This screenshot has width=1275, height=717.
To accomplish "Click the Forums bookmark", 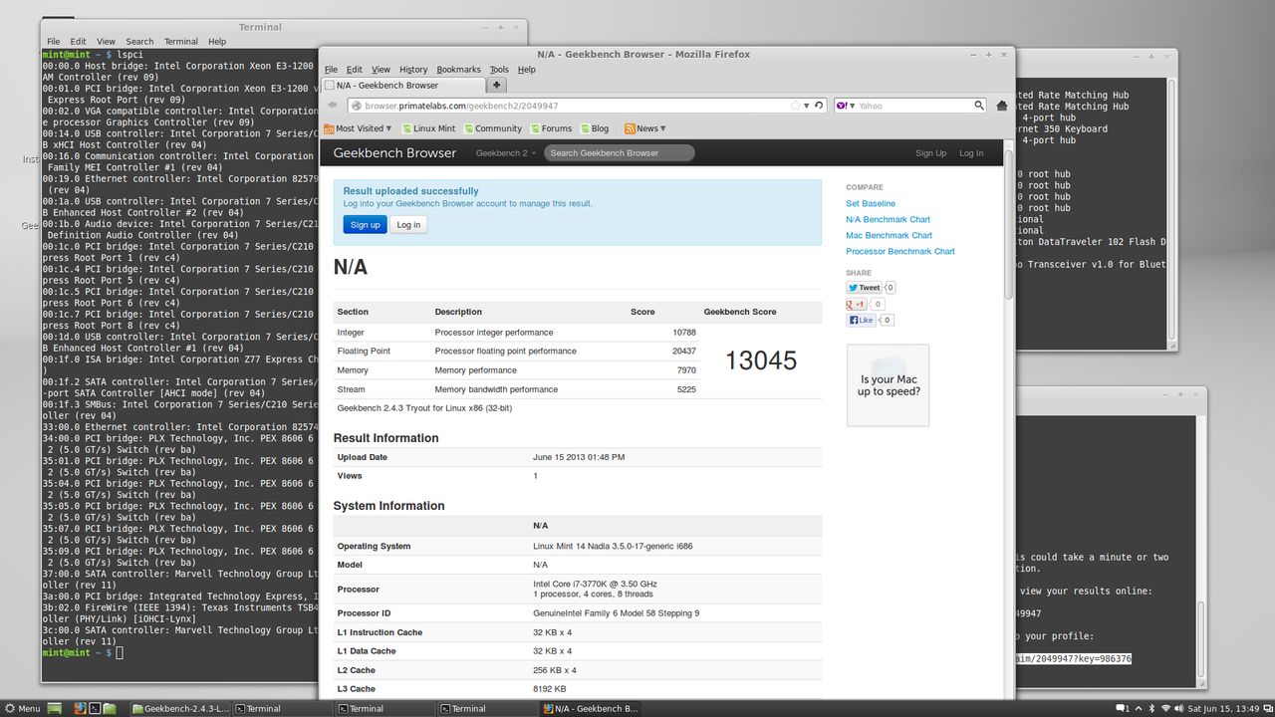I will click(x=551, y=128).
